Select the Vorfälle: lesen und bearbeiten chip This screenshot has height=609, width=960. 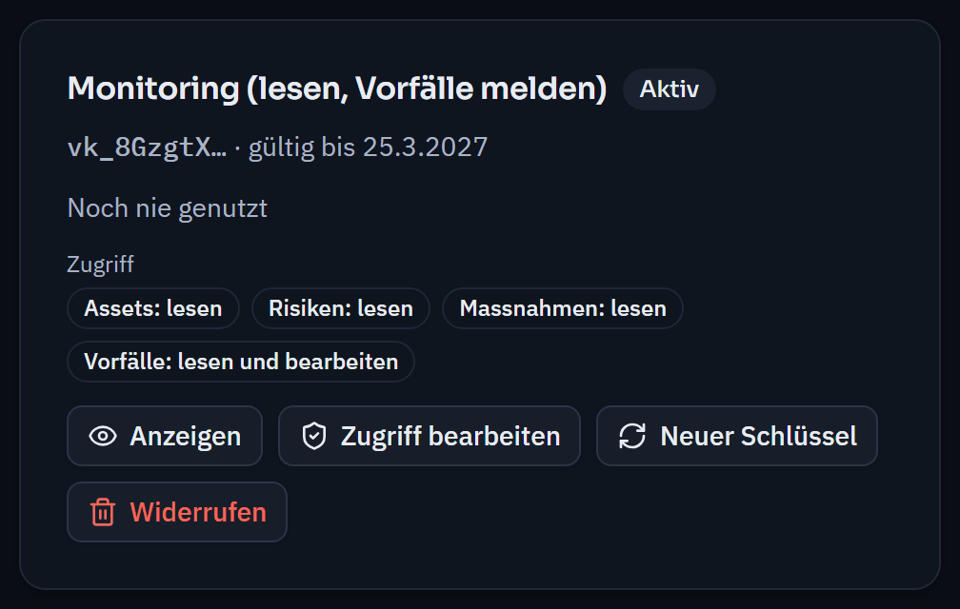point(241,362)
